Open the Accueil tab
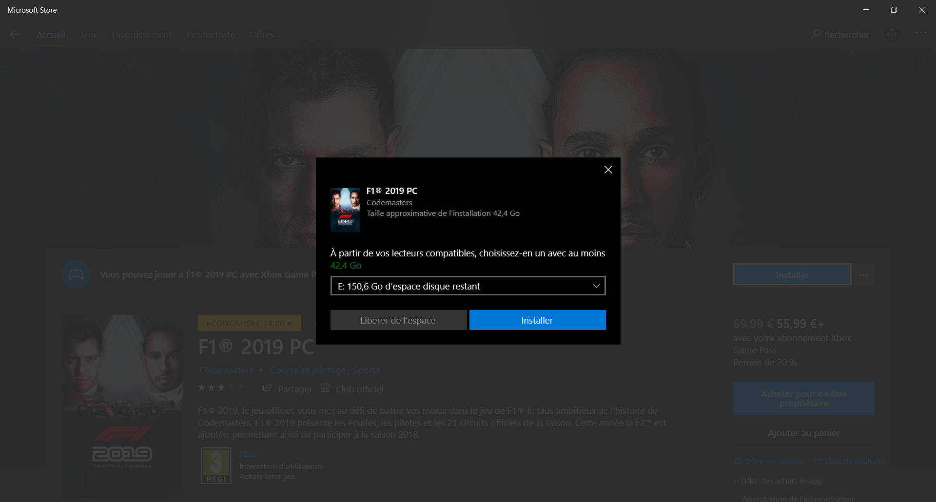 (51, 35)
